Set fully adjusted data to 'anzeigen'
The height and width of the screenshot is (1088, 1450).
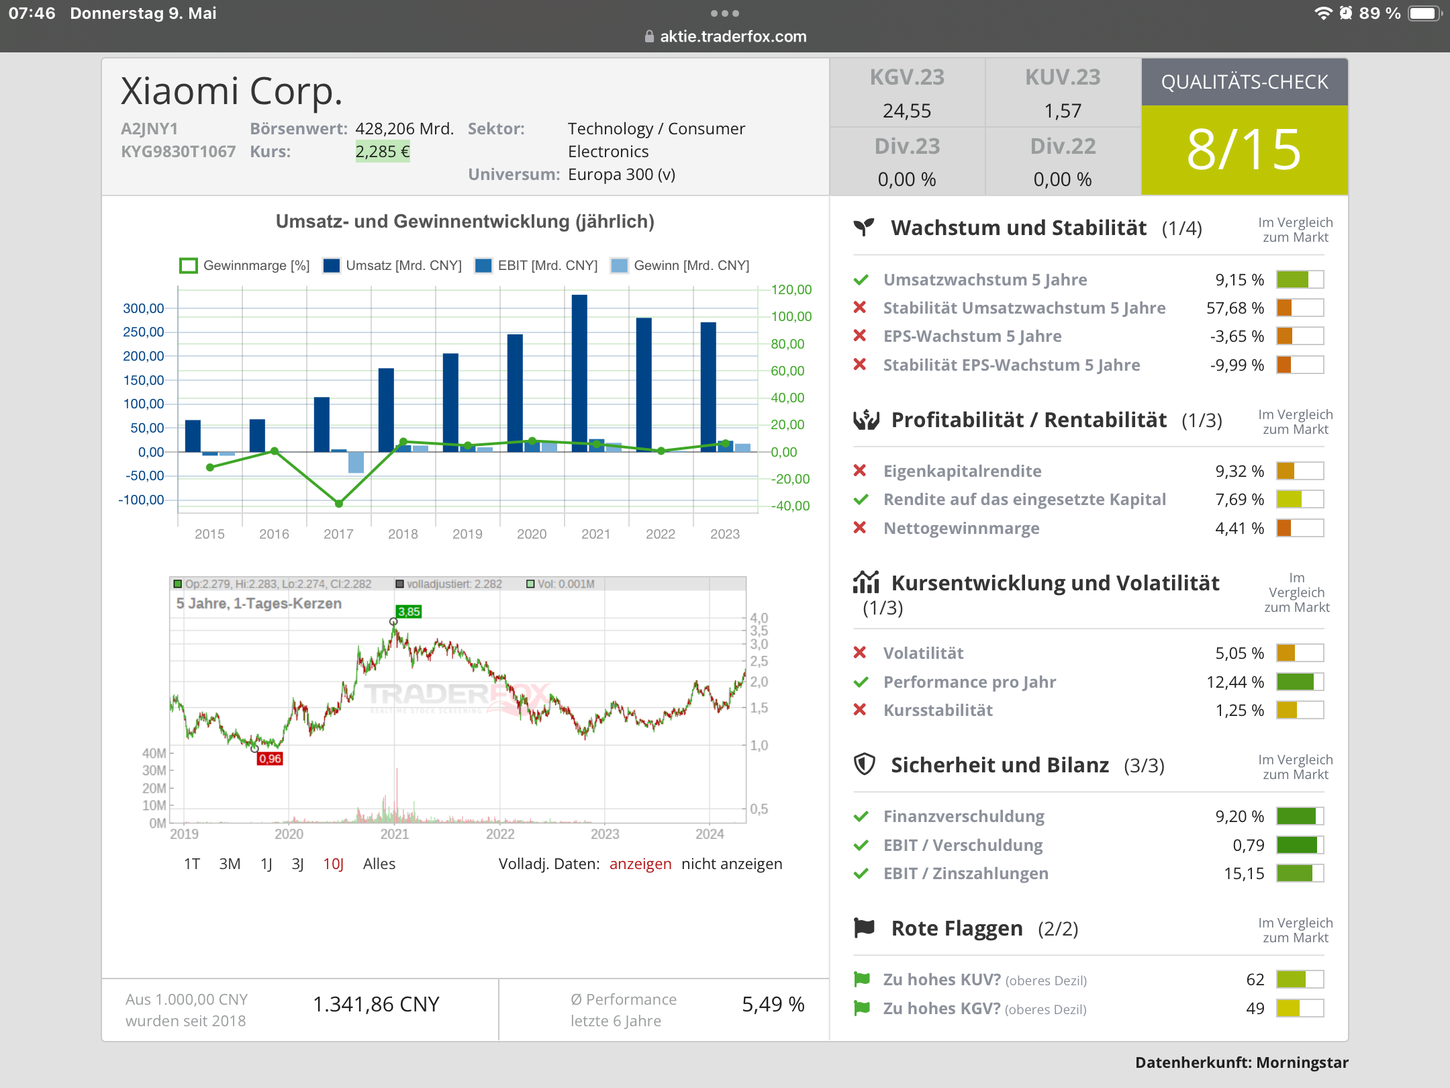point(640,864)
